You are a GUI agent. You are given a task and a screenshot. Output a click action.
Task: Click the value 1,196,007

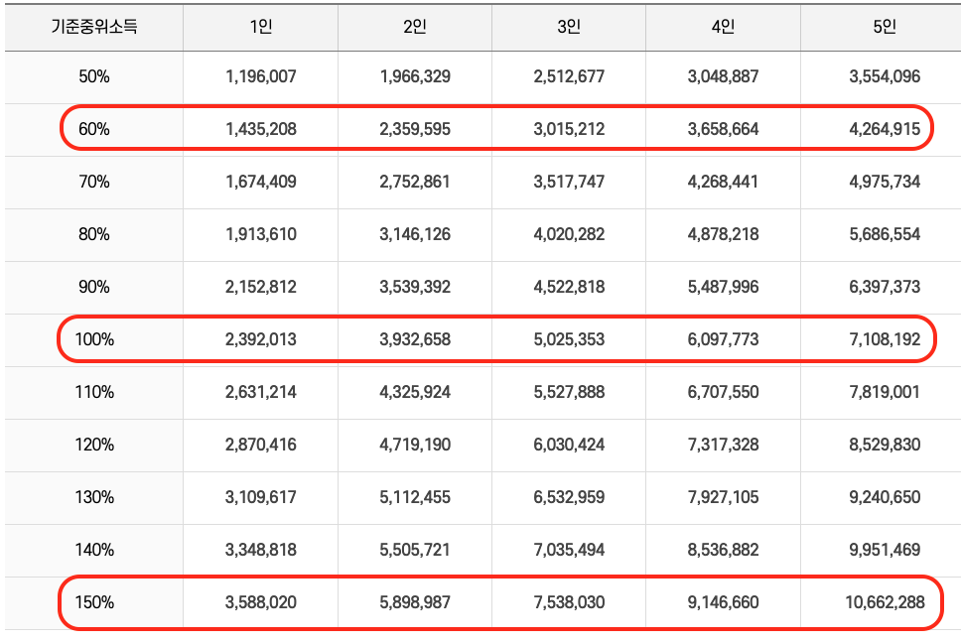pos(261,76)
